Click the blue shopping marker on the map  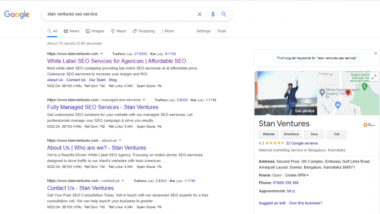[x=337, y=105]
